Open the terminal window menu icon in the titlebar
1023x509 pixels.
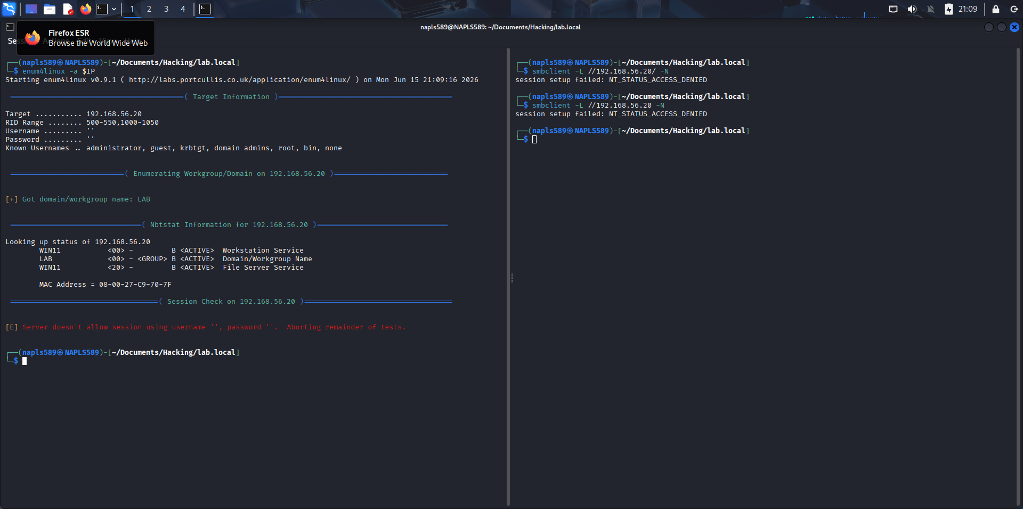[10, 27]
